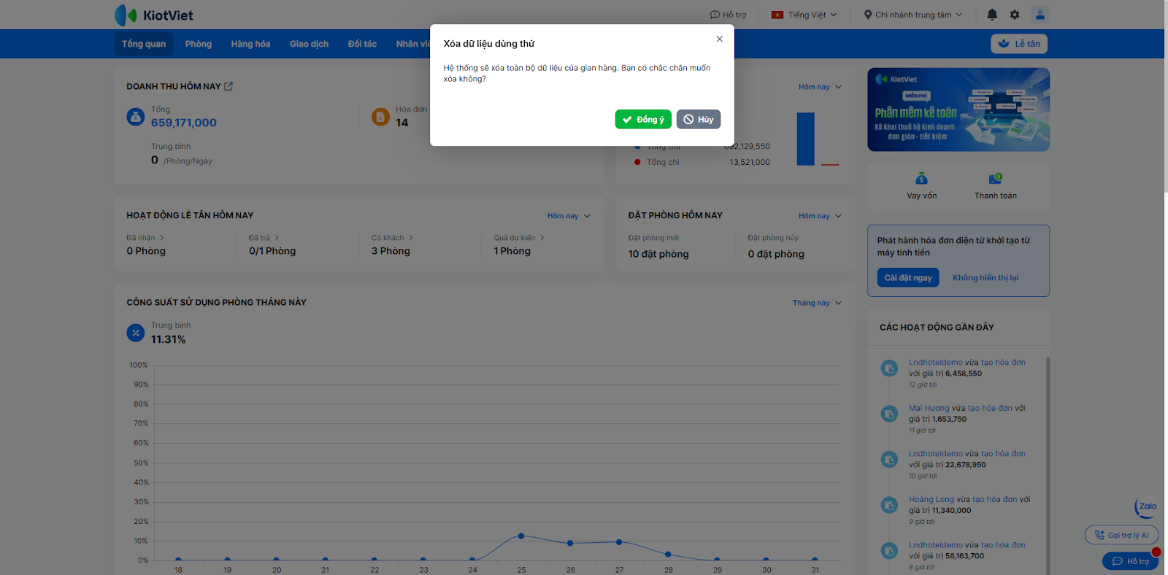Image resolution: width=1168 pixels, height=575 pixels.
Task: Click the occupancy percent icon
Action: click(136, 333)
